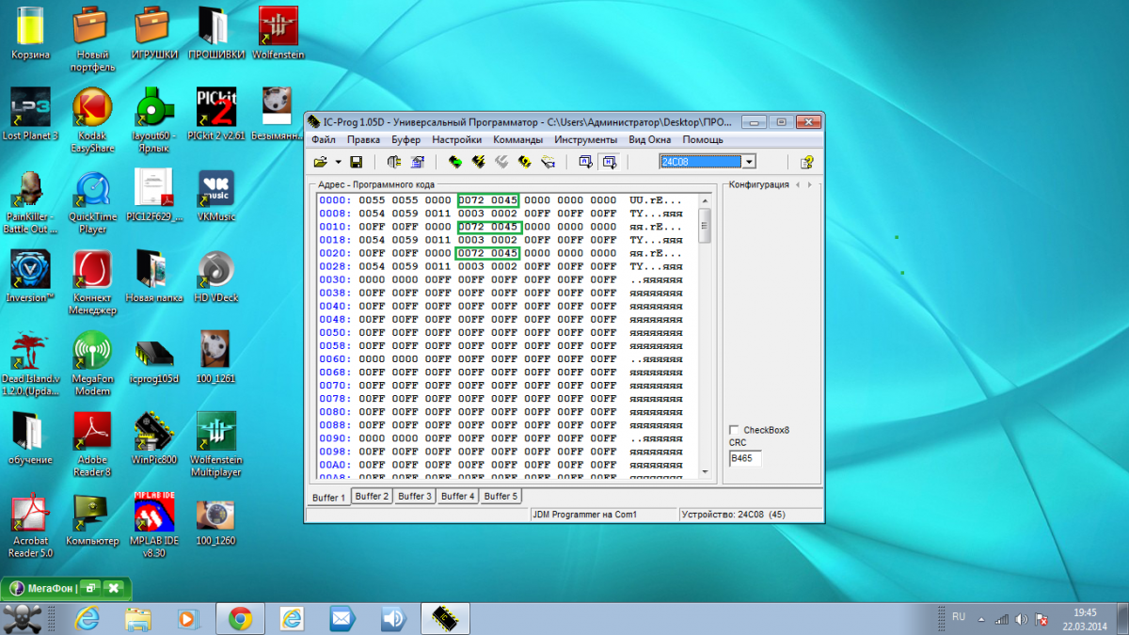This screenshot has height=635, width=1129.
Task: Click the Verify Chip toolbar icon
Action: [524, 162]
